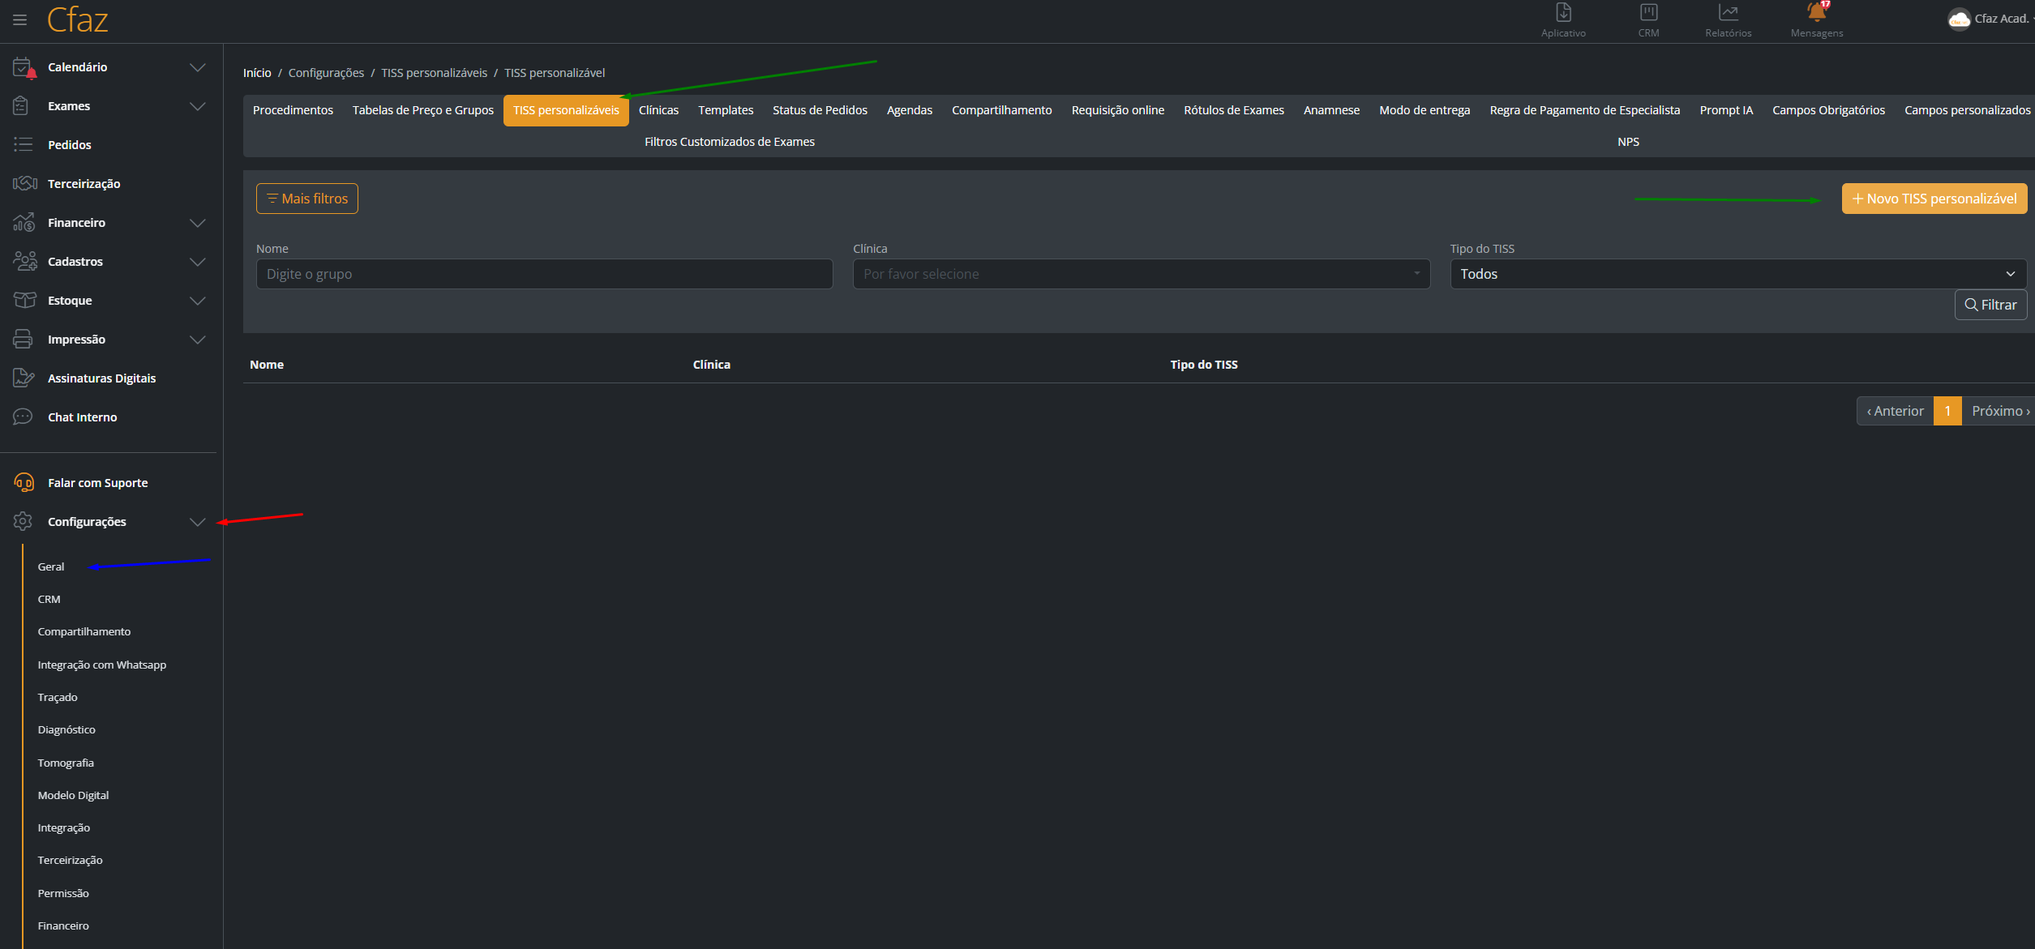Open Filtros Customizados de Exames tab
2035x949 pixels.
click(x=730, y=142)
